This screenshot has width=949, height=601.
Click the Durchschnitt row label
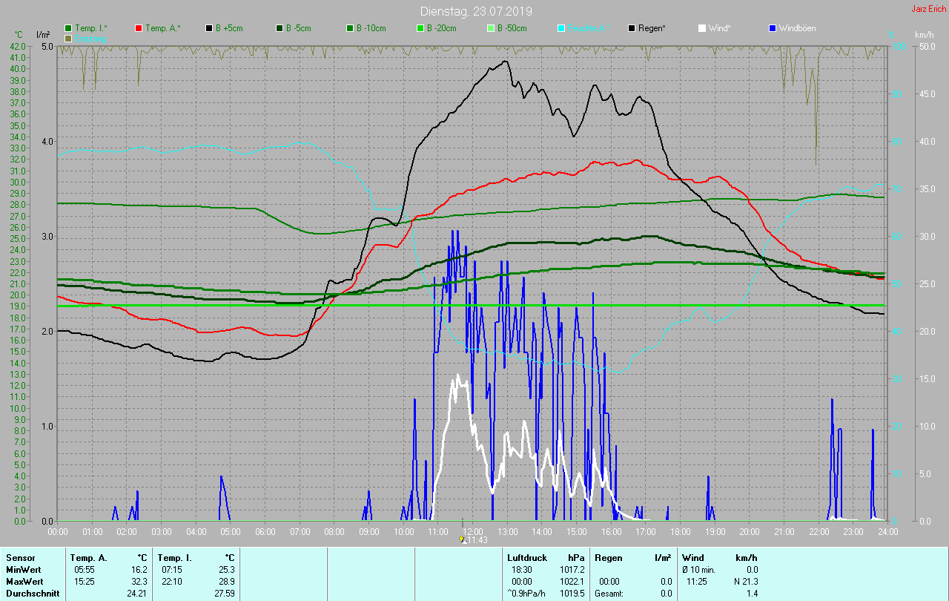30,594
